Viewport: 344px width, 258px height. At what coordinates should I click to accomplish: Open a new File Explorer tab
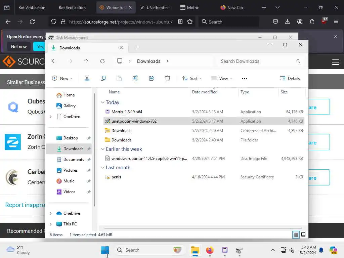click(x=136, y=48)
